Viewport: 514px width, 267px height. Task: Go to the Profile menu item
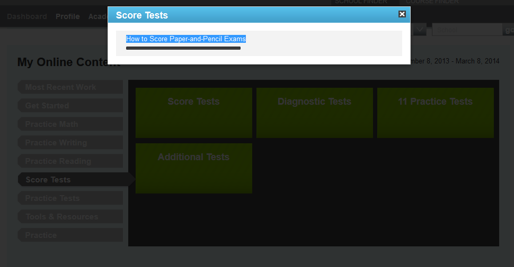(68, 16)
